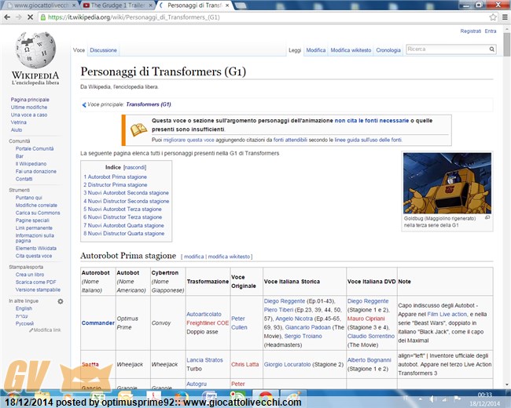
Task: Click 'migliorare questa voce' link
Action: click(x=189, y=140)
